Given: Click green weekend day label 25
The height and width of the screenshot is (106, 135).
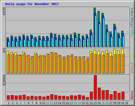Looking at the screenshot, I should [103, 103].
